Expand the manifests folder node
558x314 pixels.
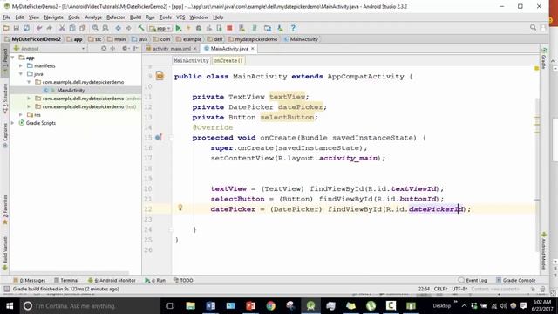21,65
